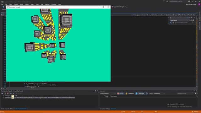The width and height of the screenshot is (201, 113).
Task: Click the Error List filter funnel icon
Action: (x=147, y=94)
